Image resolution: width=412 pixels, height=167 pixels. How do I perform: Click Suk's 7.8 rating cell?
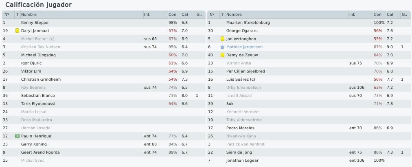(x=390, y=104)
